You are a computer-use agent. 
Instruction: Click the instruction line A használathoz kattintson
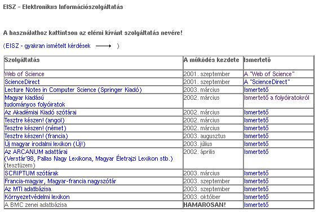[93, 33]
